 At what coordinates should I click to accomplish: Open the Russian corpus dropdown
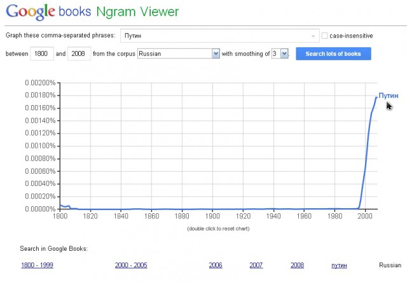click(x=179, y=53)
